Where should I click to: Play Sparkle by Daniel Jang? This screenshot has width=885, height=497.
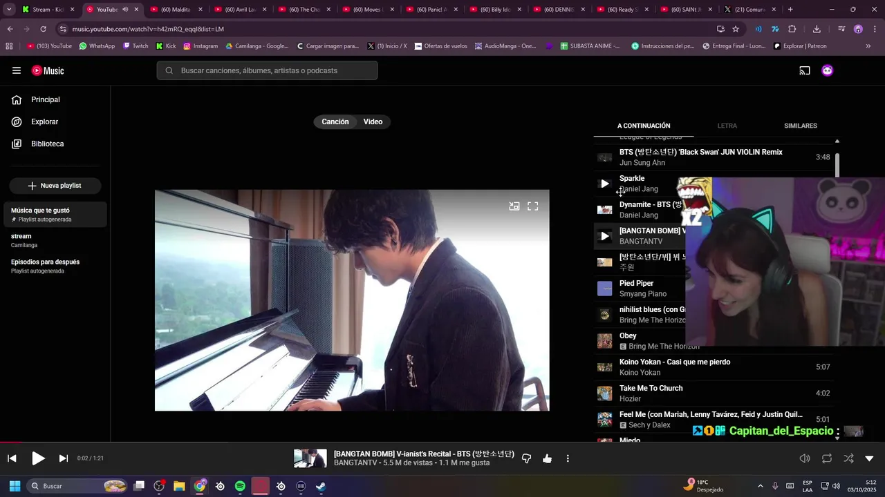605,184
